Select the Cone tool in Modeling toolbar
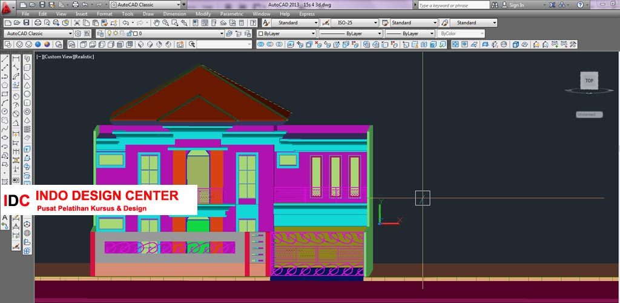The image size is (620, 303). [27, 85]
